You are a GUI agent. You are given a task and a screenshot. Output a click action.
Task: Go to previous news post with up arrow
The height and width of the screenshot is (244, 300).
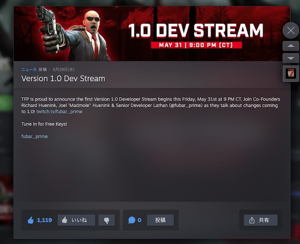(290, 46)
